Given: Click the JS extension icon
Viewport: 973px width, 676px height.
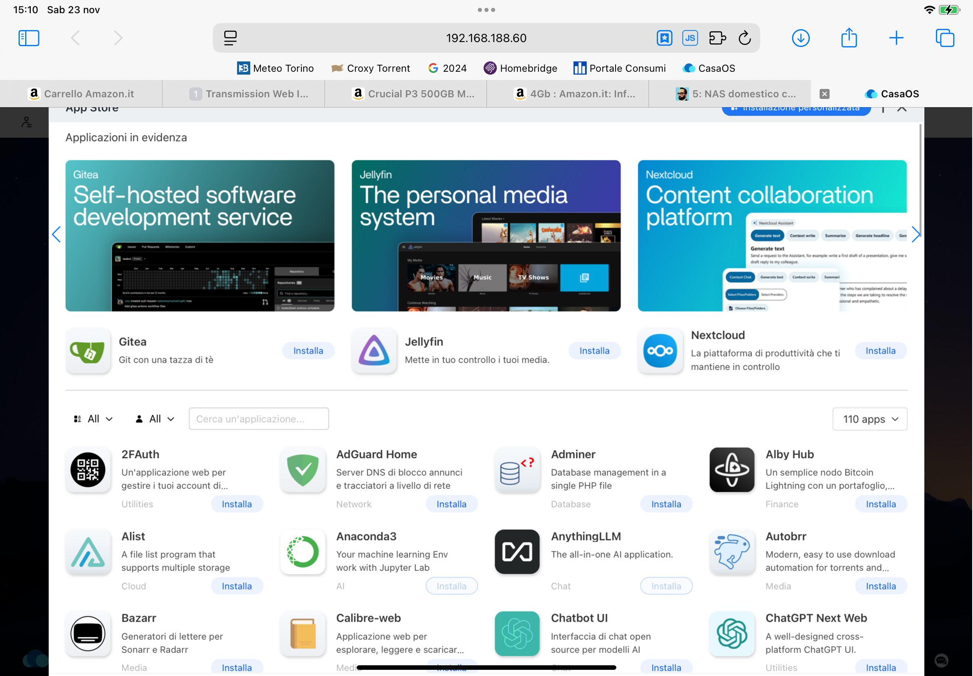Looking at the screenshot, I should tap(690, 38).
